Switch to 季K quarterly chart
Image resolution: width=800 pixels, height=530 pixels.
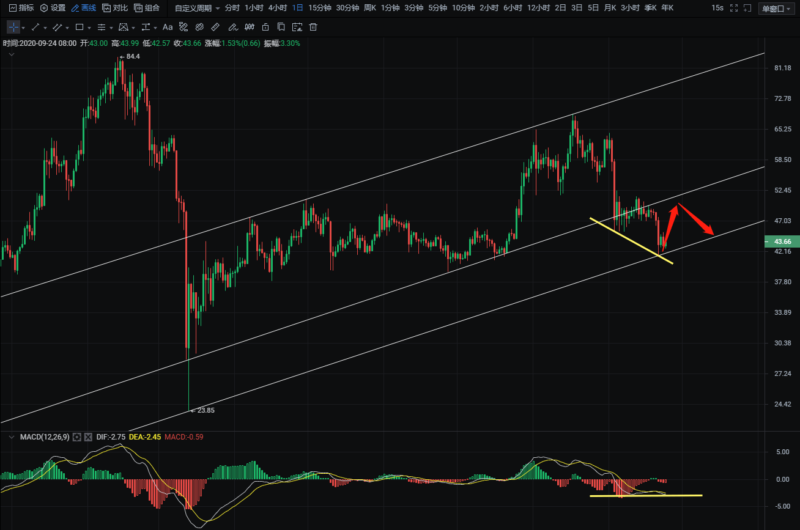[x=650, y=8]
